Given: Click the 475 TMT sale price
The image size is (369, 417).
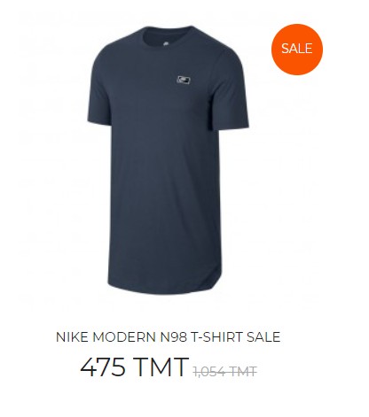Looking at the screenshot, I should click(134, 367).
